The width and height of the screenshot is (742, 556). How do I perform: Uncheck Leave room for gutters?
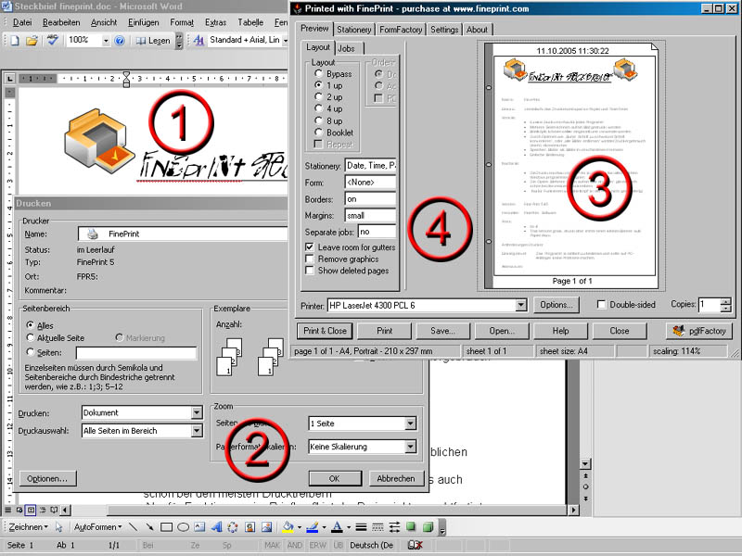pyautogui.click(x=311, y=247)
